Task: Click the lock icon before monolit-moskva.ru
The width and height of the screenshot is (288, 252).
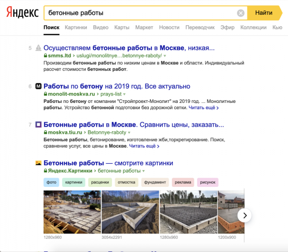Action: click(45, 94)
